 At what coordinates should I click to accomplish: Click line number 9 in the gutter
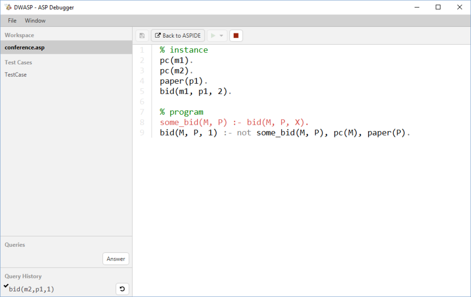142,133
